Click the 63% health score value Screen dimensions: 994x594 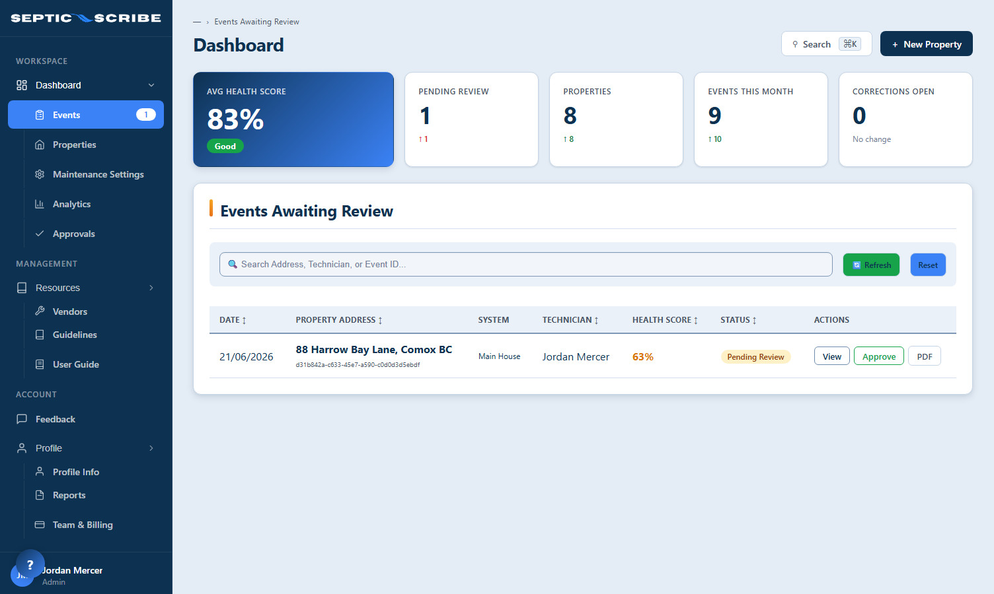643,356
